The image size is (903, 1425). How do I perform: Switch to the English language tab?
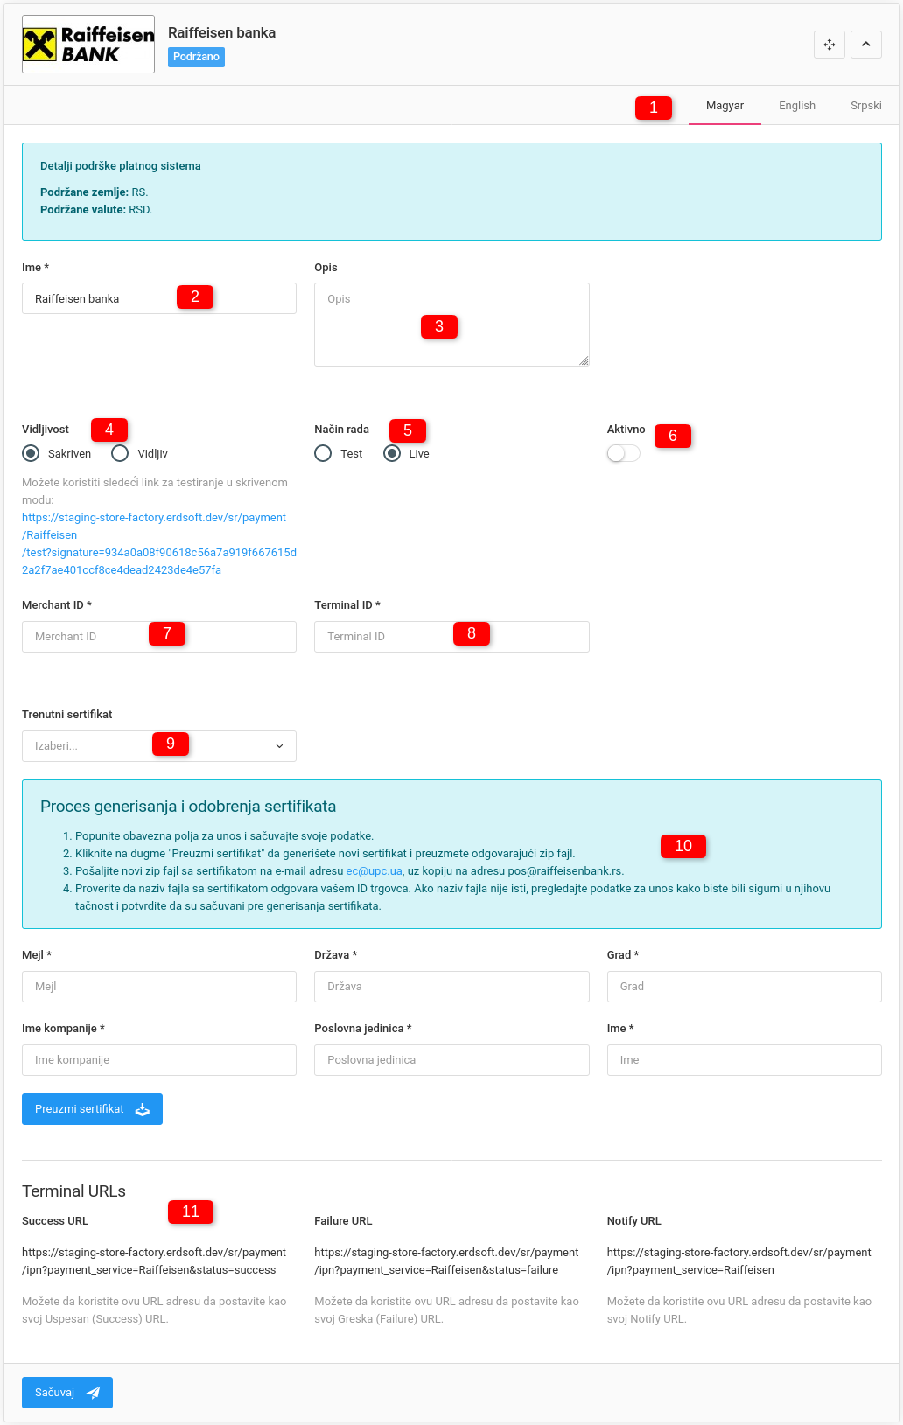pos(797,106)
